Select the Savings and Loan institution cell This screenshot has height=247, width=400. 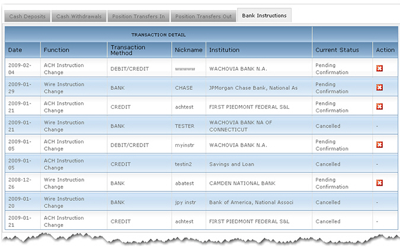(232, 164)
